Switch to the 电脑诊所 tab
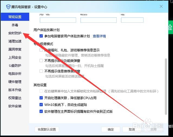 pos(15,74)
